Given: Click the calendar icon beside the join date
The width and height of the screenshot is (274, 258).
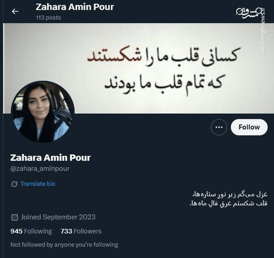Looking at the screenshot, I should (15, 217).
